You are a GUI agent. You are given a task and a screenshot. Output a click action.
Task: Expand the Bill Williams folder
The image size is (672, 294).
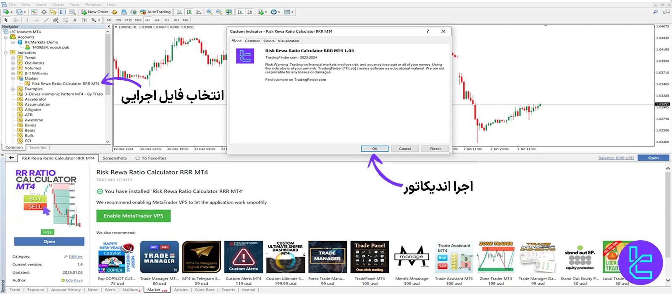[13, 73]
